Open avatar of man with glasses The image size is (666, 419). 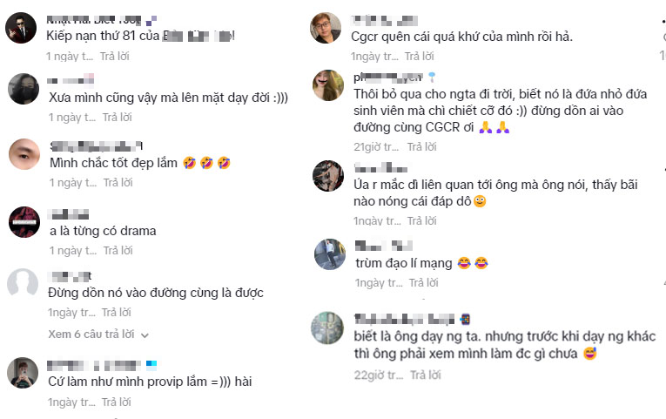pyautogui.click(x=326, y=28)
